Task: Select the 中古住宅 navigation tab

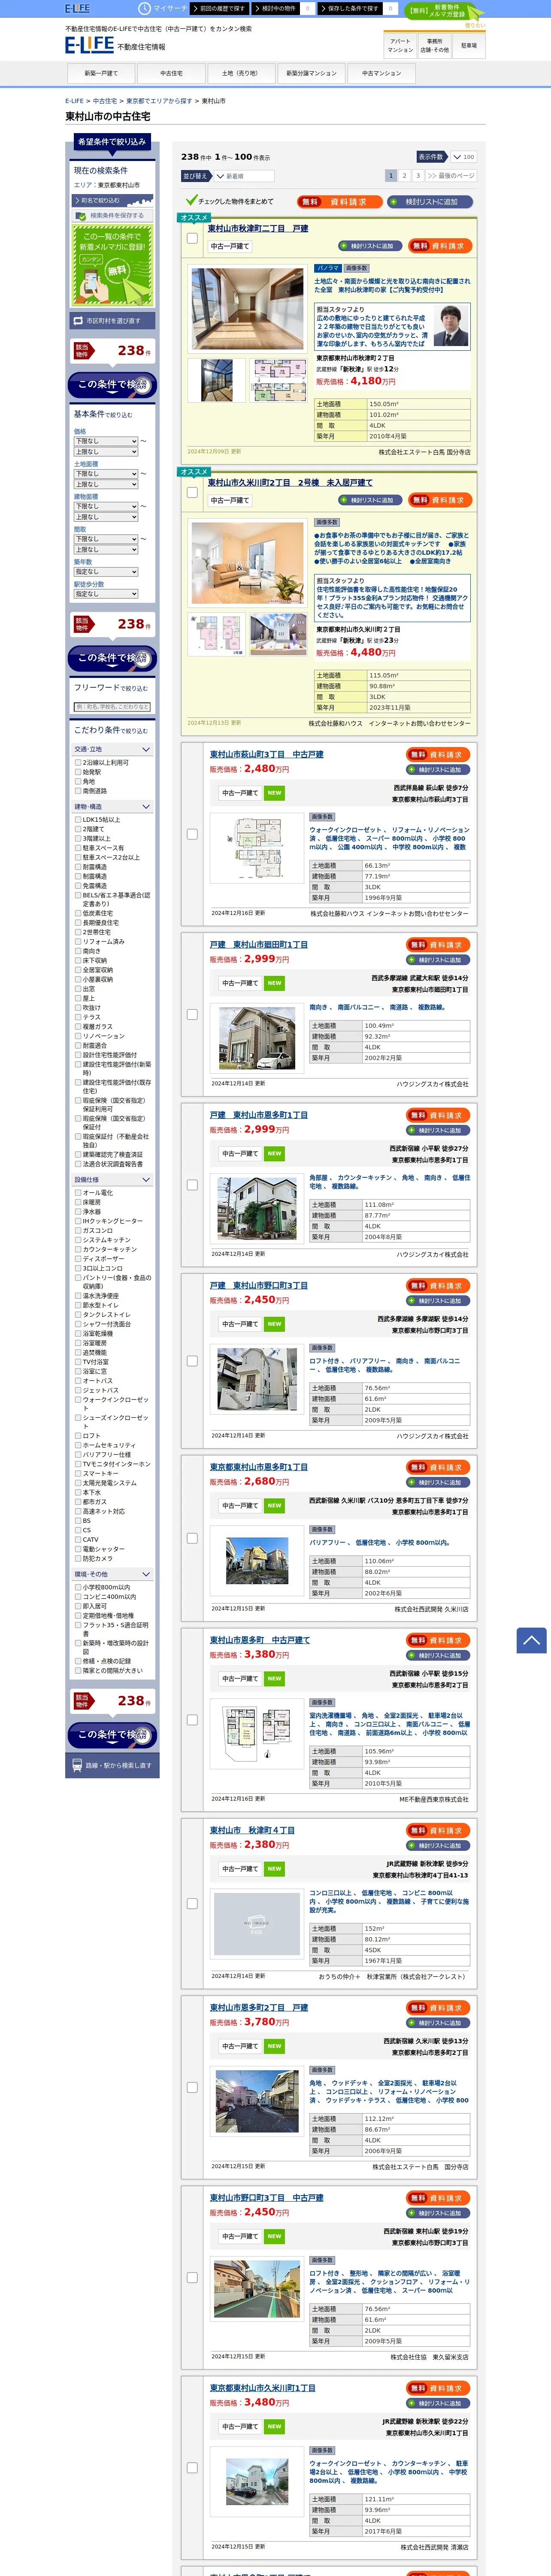Action: [x=171, y=73]
